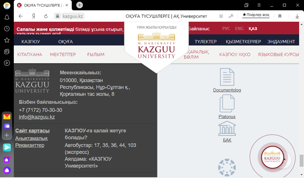Open the browser hamburger menu
Image resolution: width=304 pixels, height=178 pixels.
(259, 5)
